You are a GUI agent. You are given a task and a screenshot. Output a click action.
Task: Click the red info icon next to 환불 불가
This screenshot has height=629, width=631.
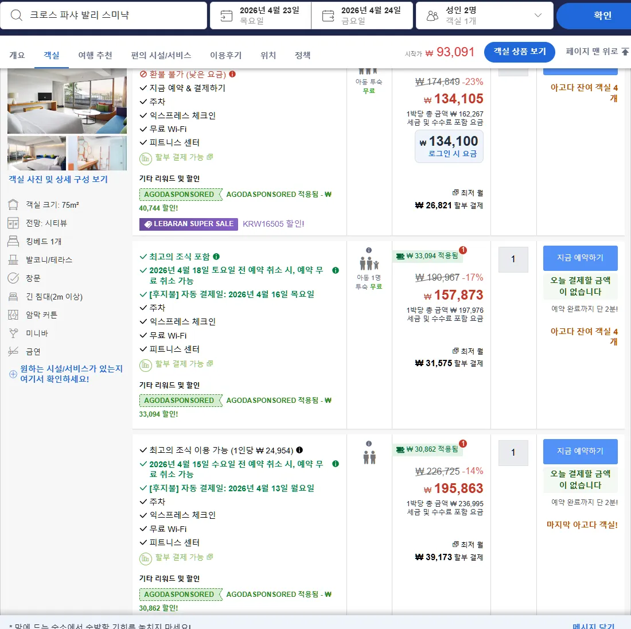click(232, 74)
